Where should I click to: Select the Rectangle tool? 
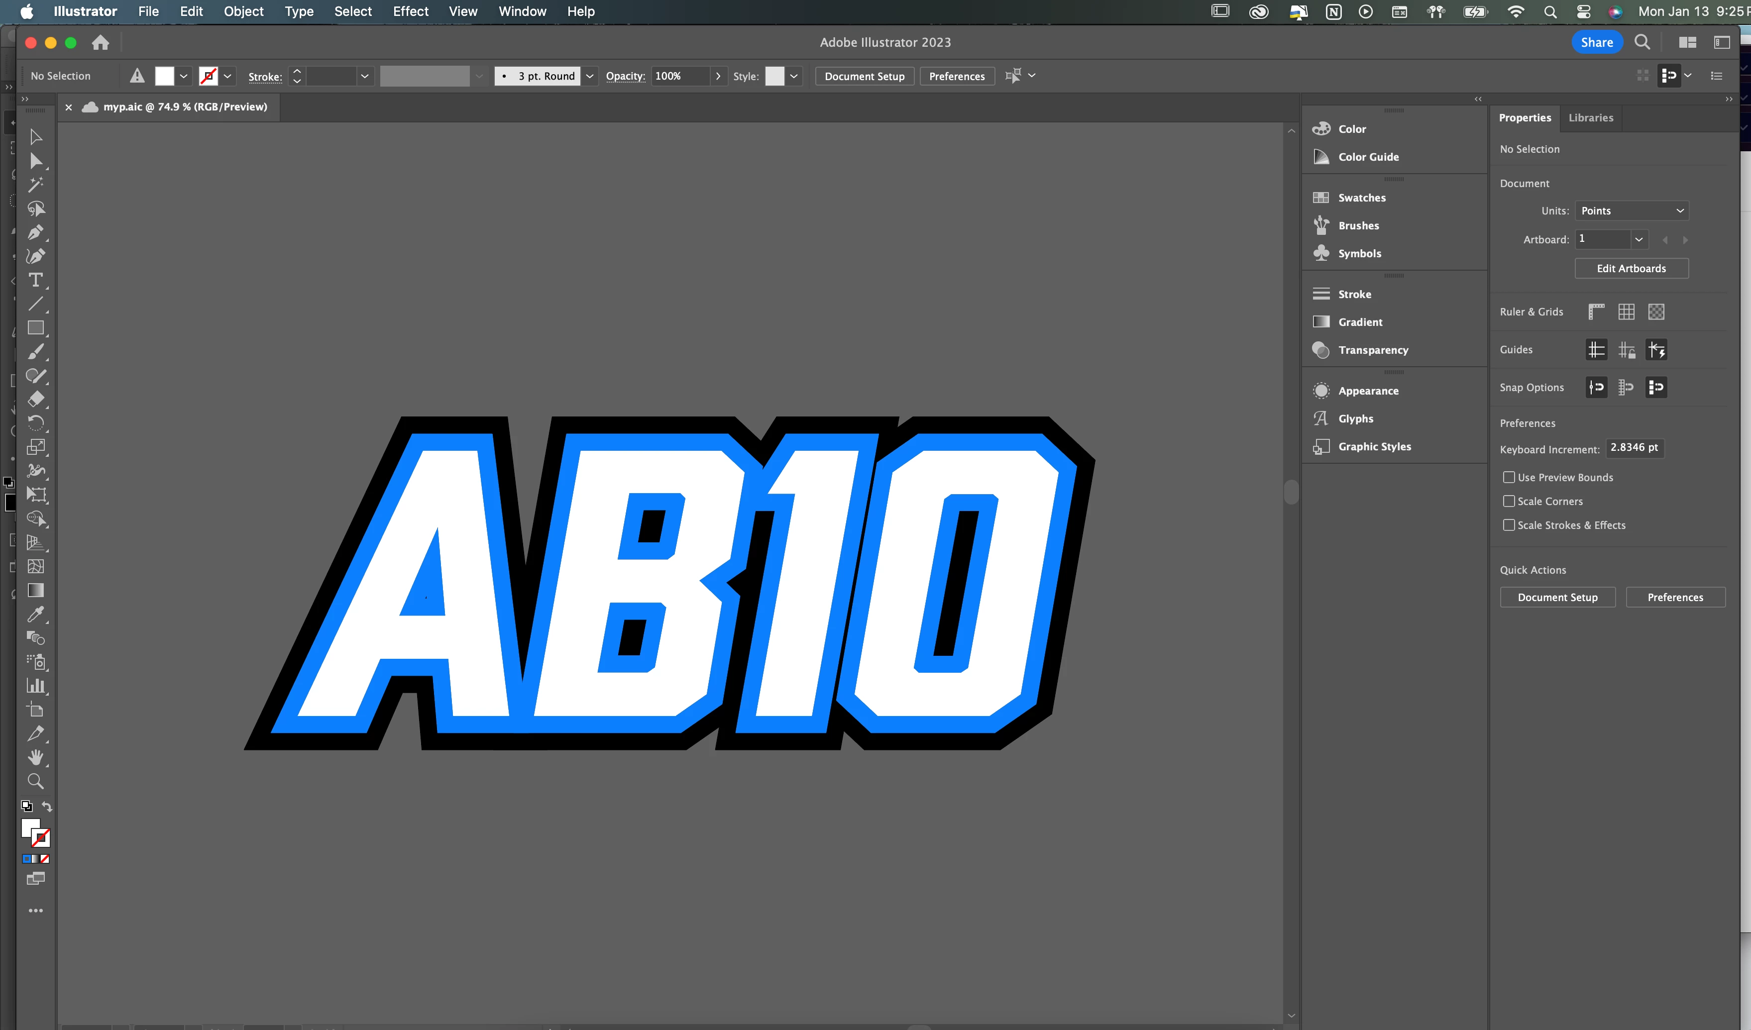pos(35,328)
